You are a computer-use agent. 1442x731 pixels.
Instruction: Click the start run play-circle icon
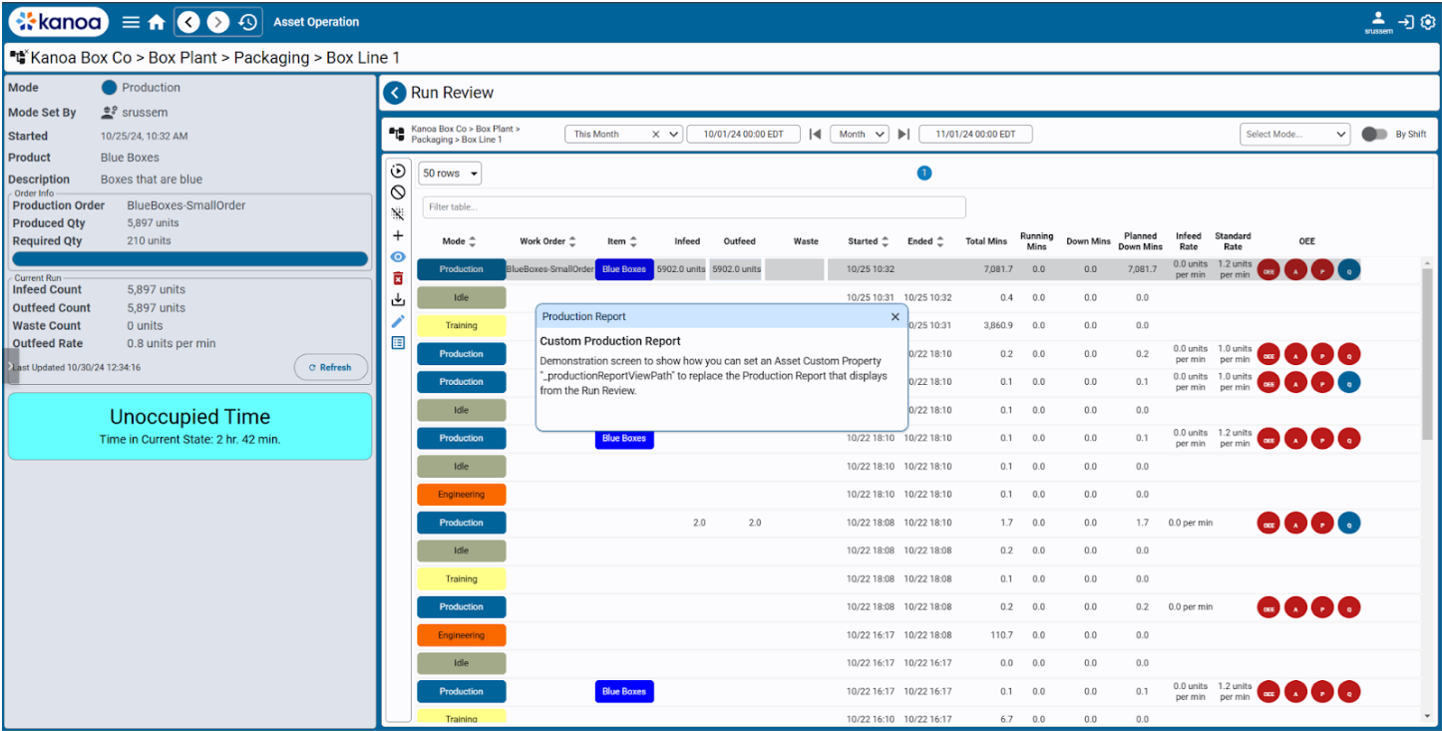click(398, 171)
